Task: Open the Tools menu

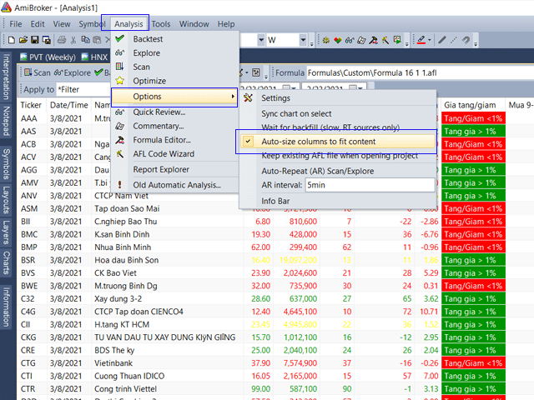Action: pyautogui.click(x=161, y=24)
